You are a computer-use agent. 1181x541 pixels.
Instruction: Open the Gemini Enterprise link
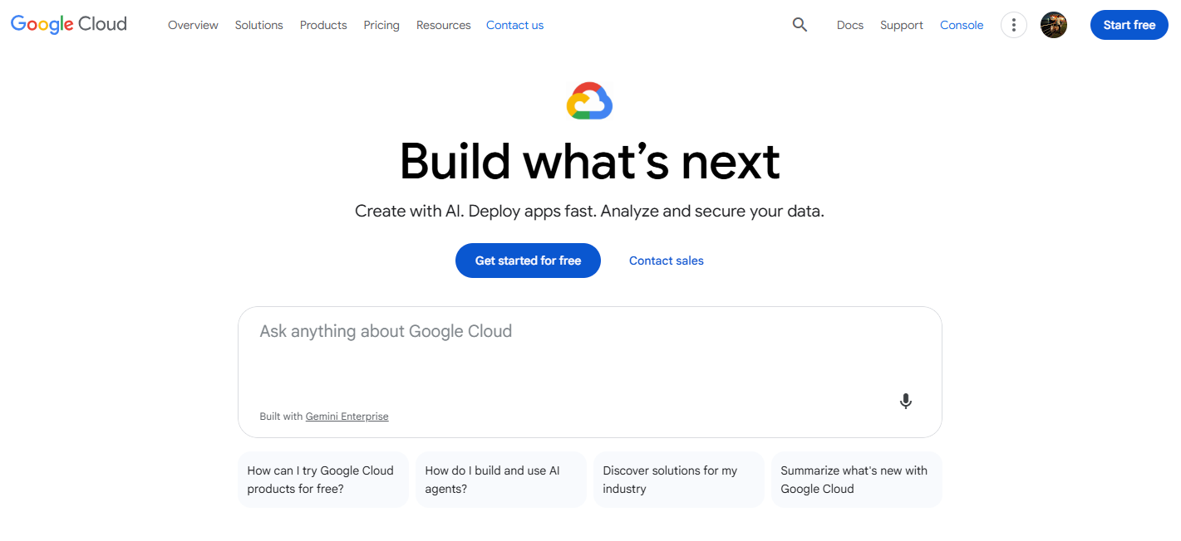347,416
